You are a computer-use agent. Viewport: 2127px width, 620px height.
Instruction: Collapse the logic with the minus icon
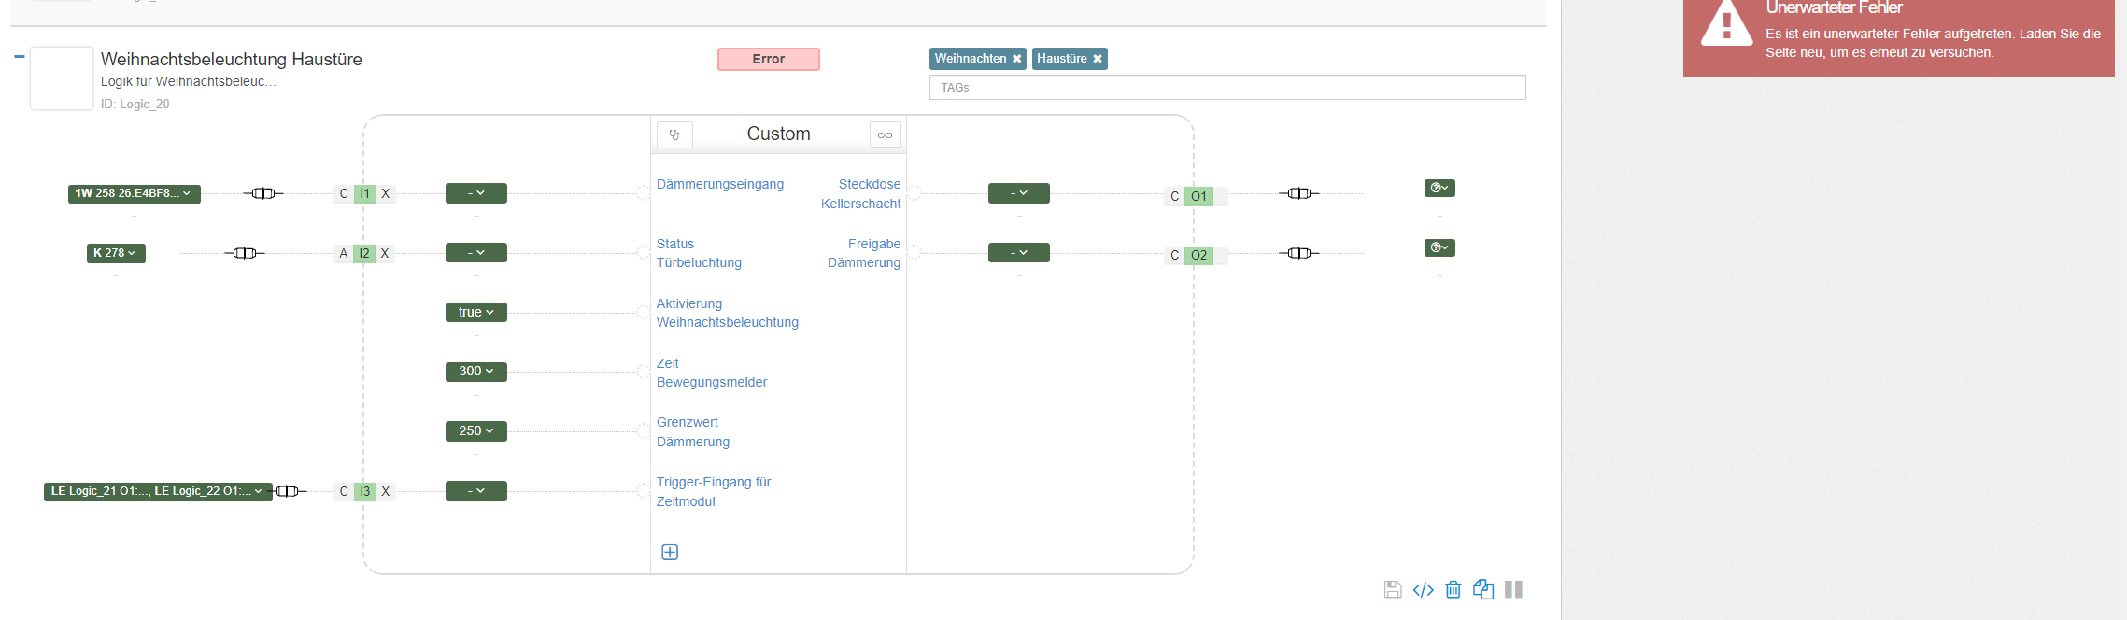pyautogui.click(x=19, y=57)
